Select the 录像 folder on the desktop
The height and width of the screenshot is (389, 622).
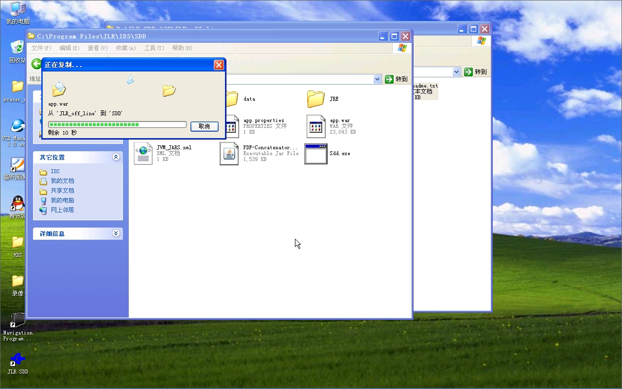tap(17, 285)
